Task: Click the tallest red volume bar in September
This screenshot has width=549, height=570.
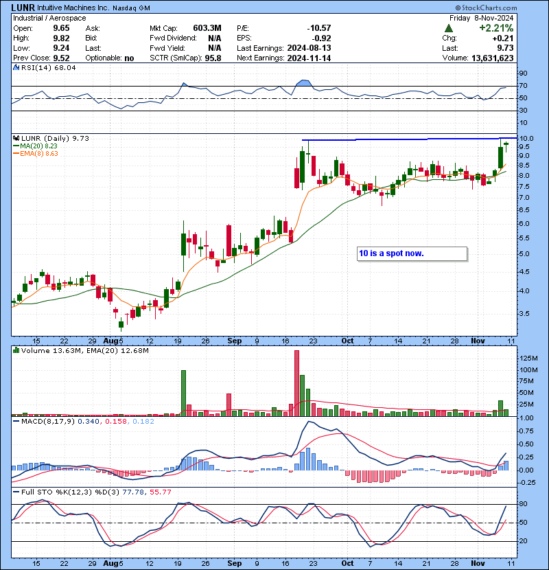Action: coord(296,383)
